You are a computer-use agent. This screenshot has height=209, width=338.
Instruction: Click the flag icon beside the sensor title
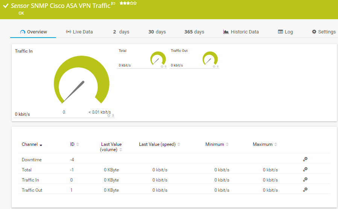coord(113,4)
